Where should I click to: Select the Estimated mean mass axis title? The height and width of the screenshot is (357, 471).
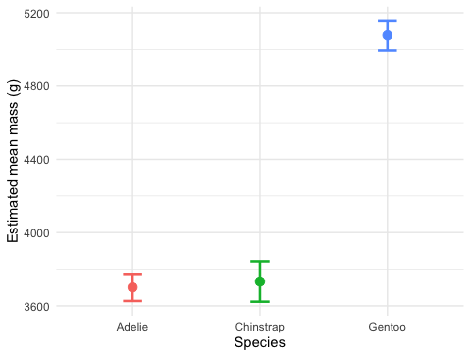pos(13,161)
